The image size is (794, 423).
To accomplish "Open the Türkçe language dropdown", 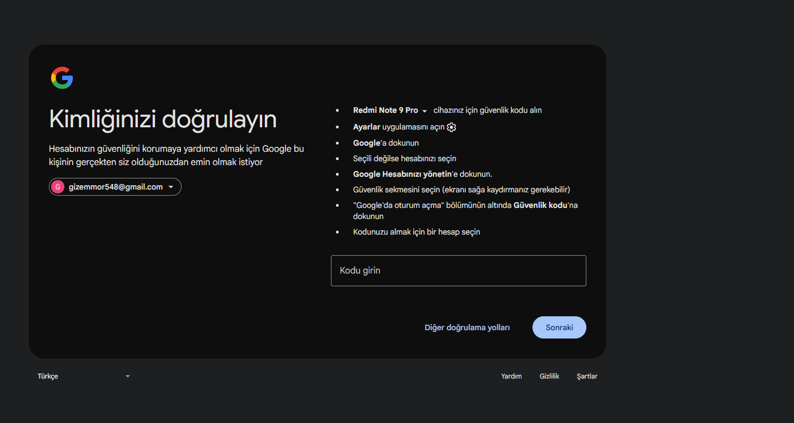I will [84, 376].
